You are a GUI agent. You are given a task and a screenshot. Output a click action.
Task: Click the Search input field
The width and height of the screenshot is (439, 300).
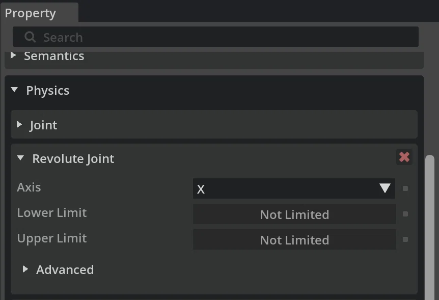tap(215, 37)
